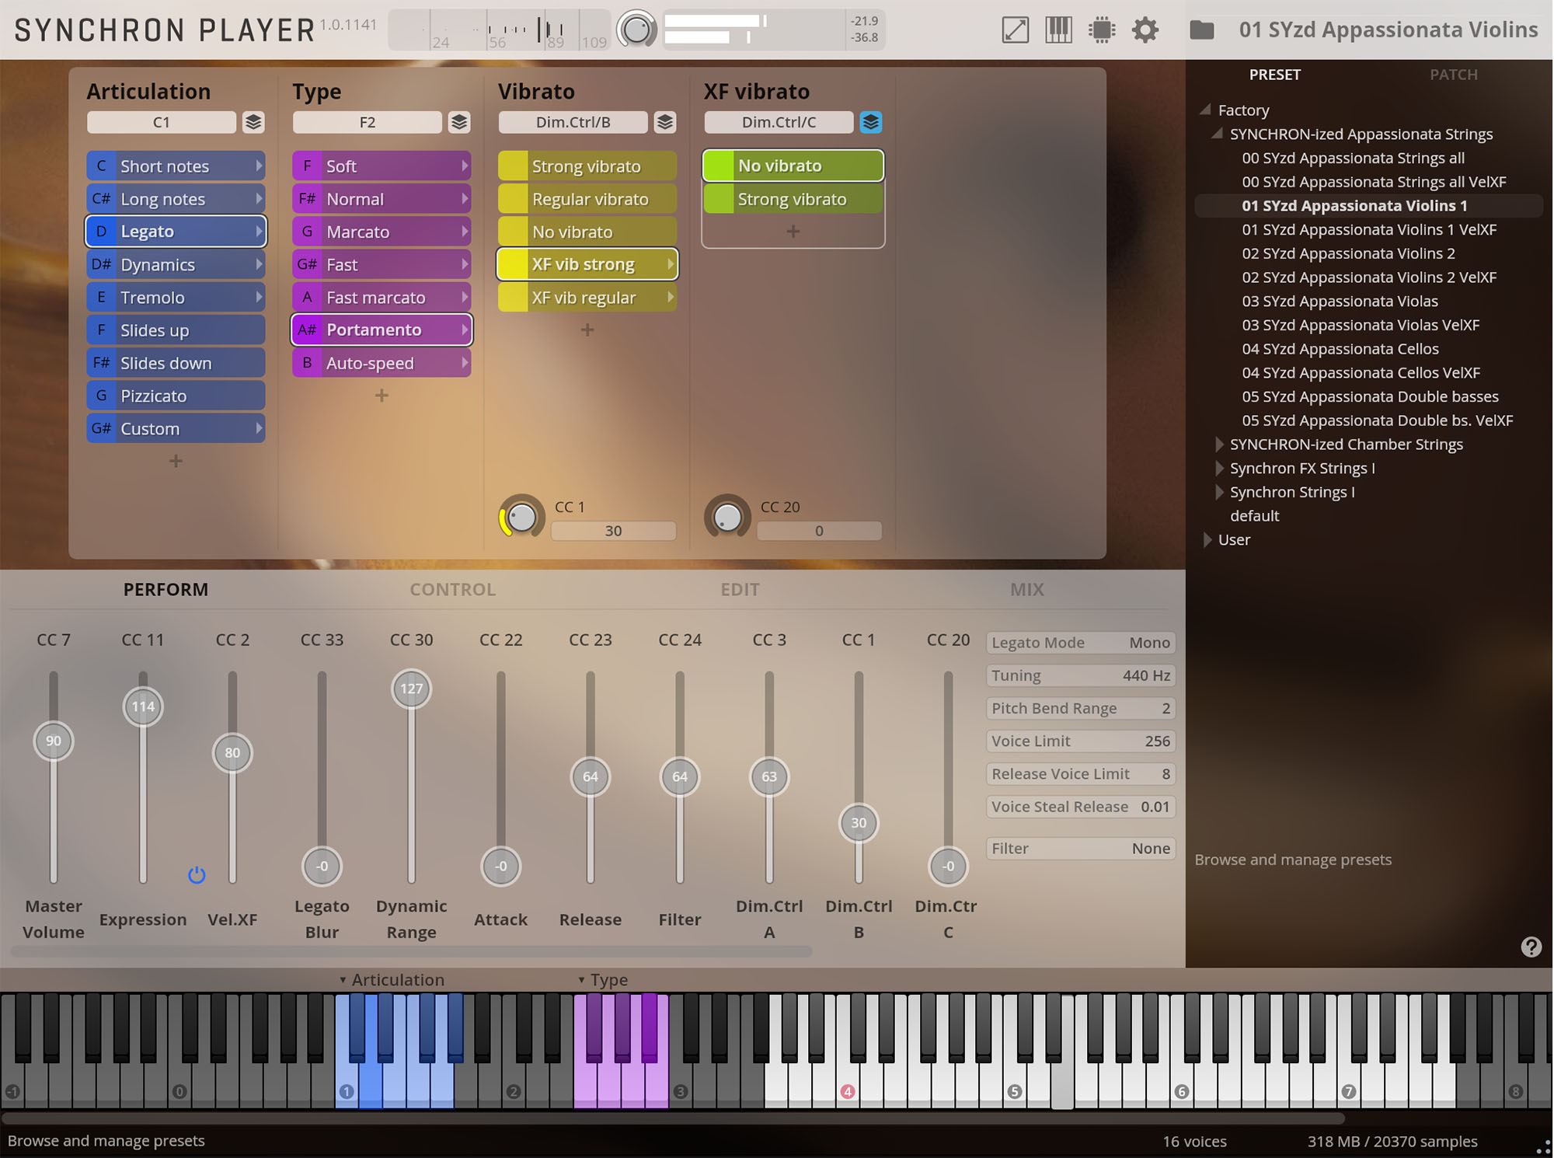Click the CC 1 value field

pos(613,531)
